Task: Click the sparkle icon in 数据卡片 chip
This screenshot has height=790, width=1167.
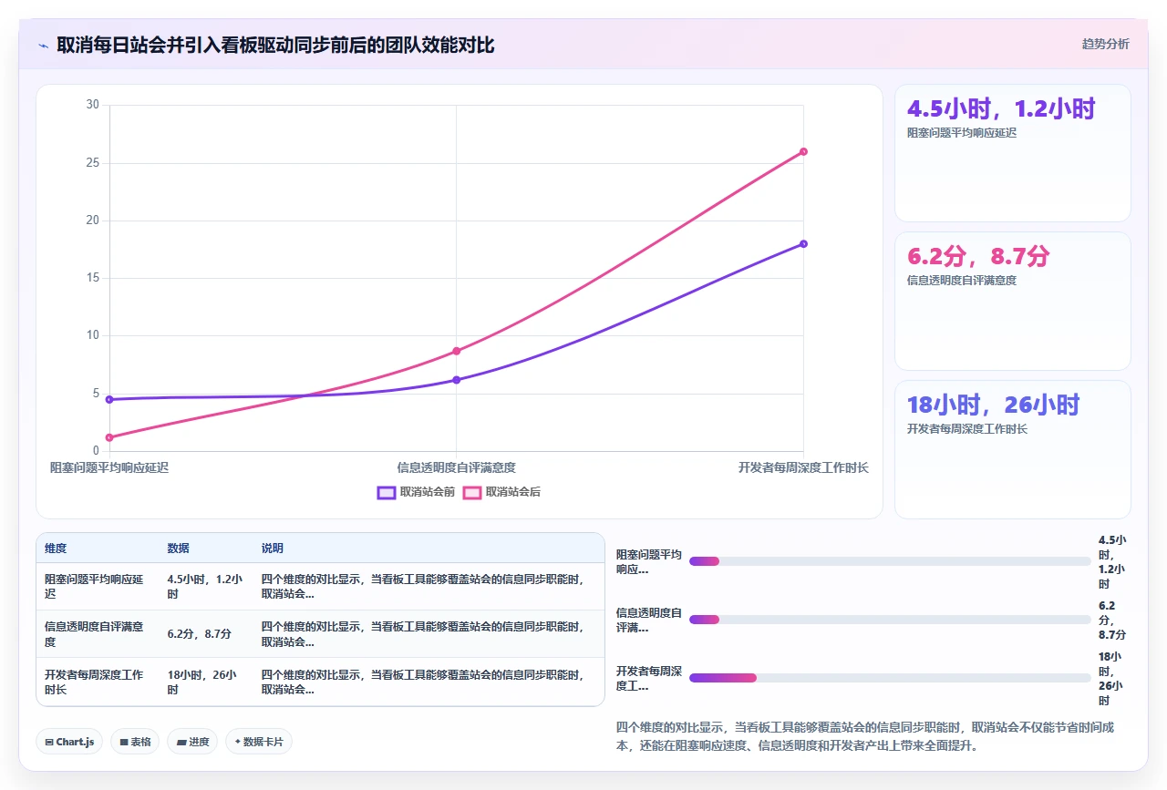Action: click(x=237, y=742)
